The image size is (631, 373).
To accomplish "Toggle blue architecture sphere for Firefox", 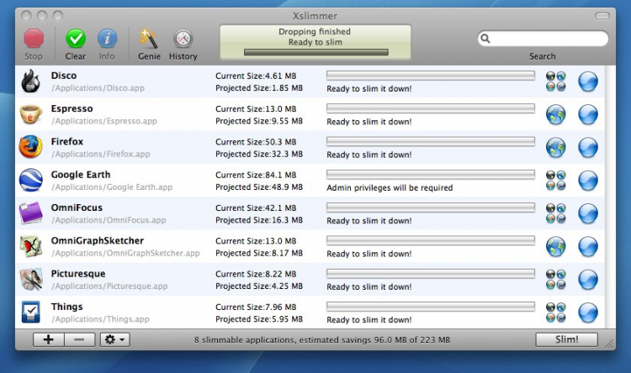I will (588, 148).
